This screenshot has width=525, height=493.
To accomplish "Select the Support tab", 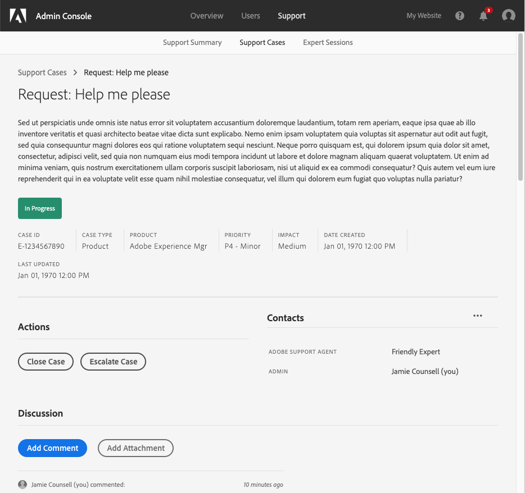I will tap(292, 16).
